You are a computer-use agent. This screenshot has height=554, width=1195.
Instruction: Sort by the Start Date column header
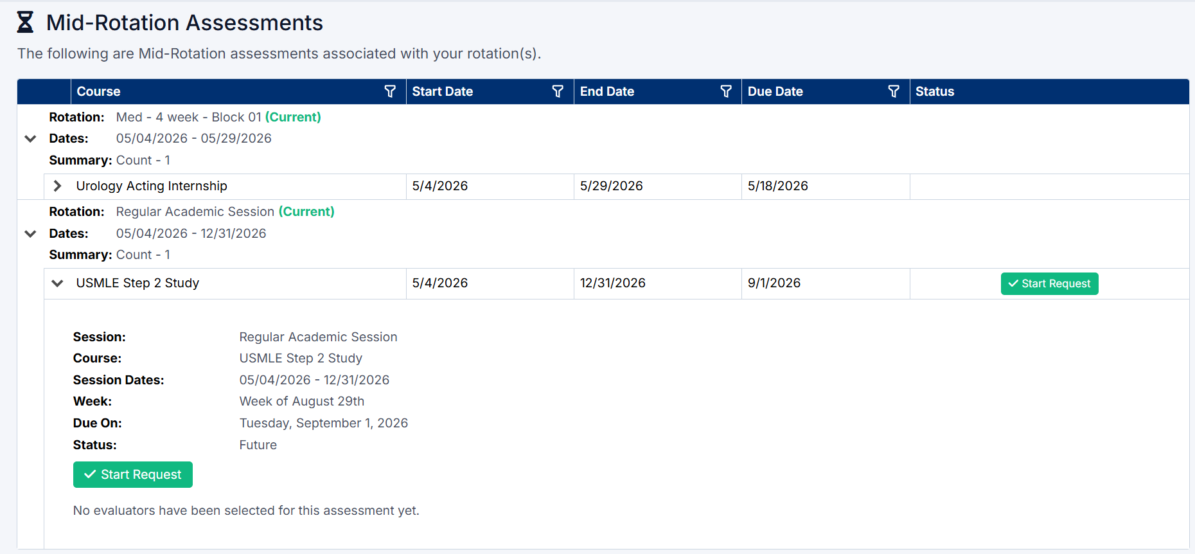click(443, 91)
